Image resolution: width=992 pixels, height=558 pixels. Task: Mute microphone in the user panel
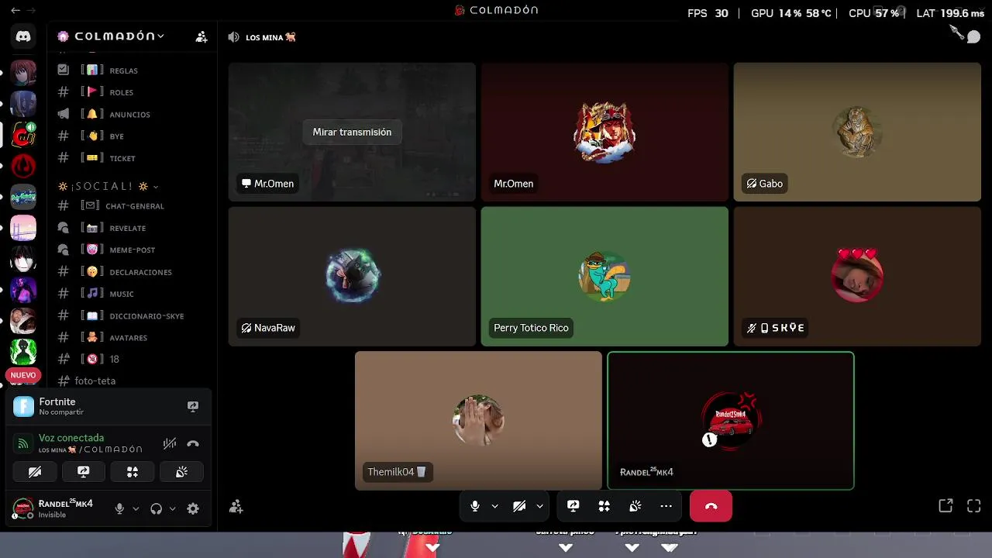(119, 508)
